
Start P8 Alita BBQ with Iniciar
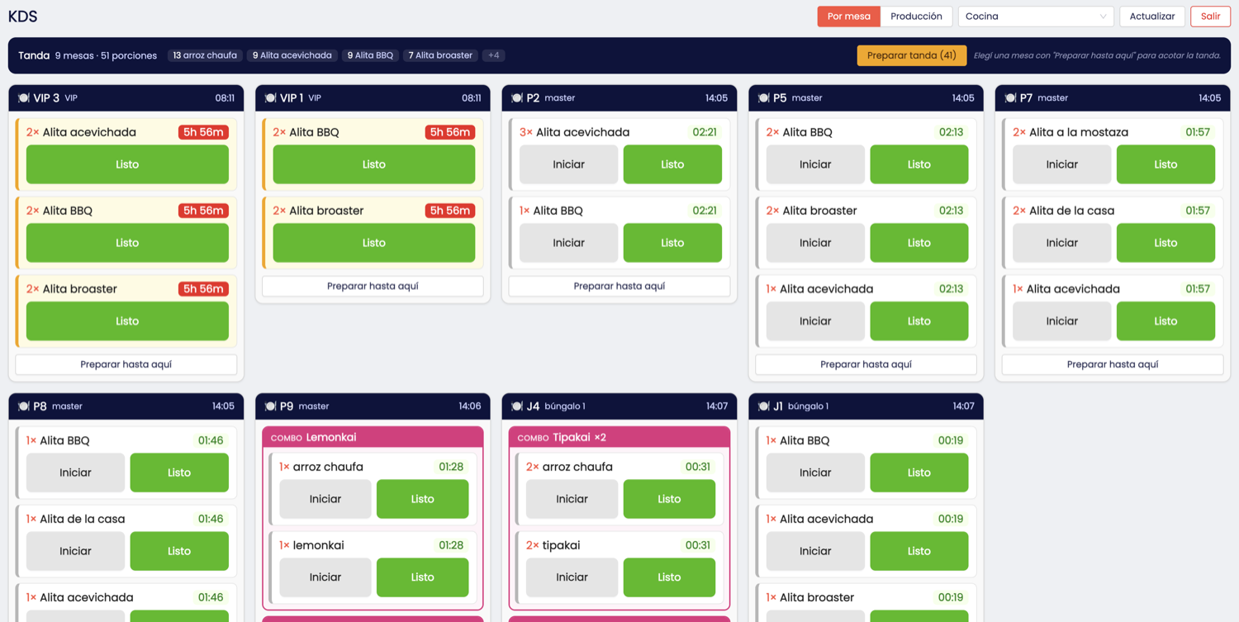(x=75, y=472)
